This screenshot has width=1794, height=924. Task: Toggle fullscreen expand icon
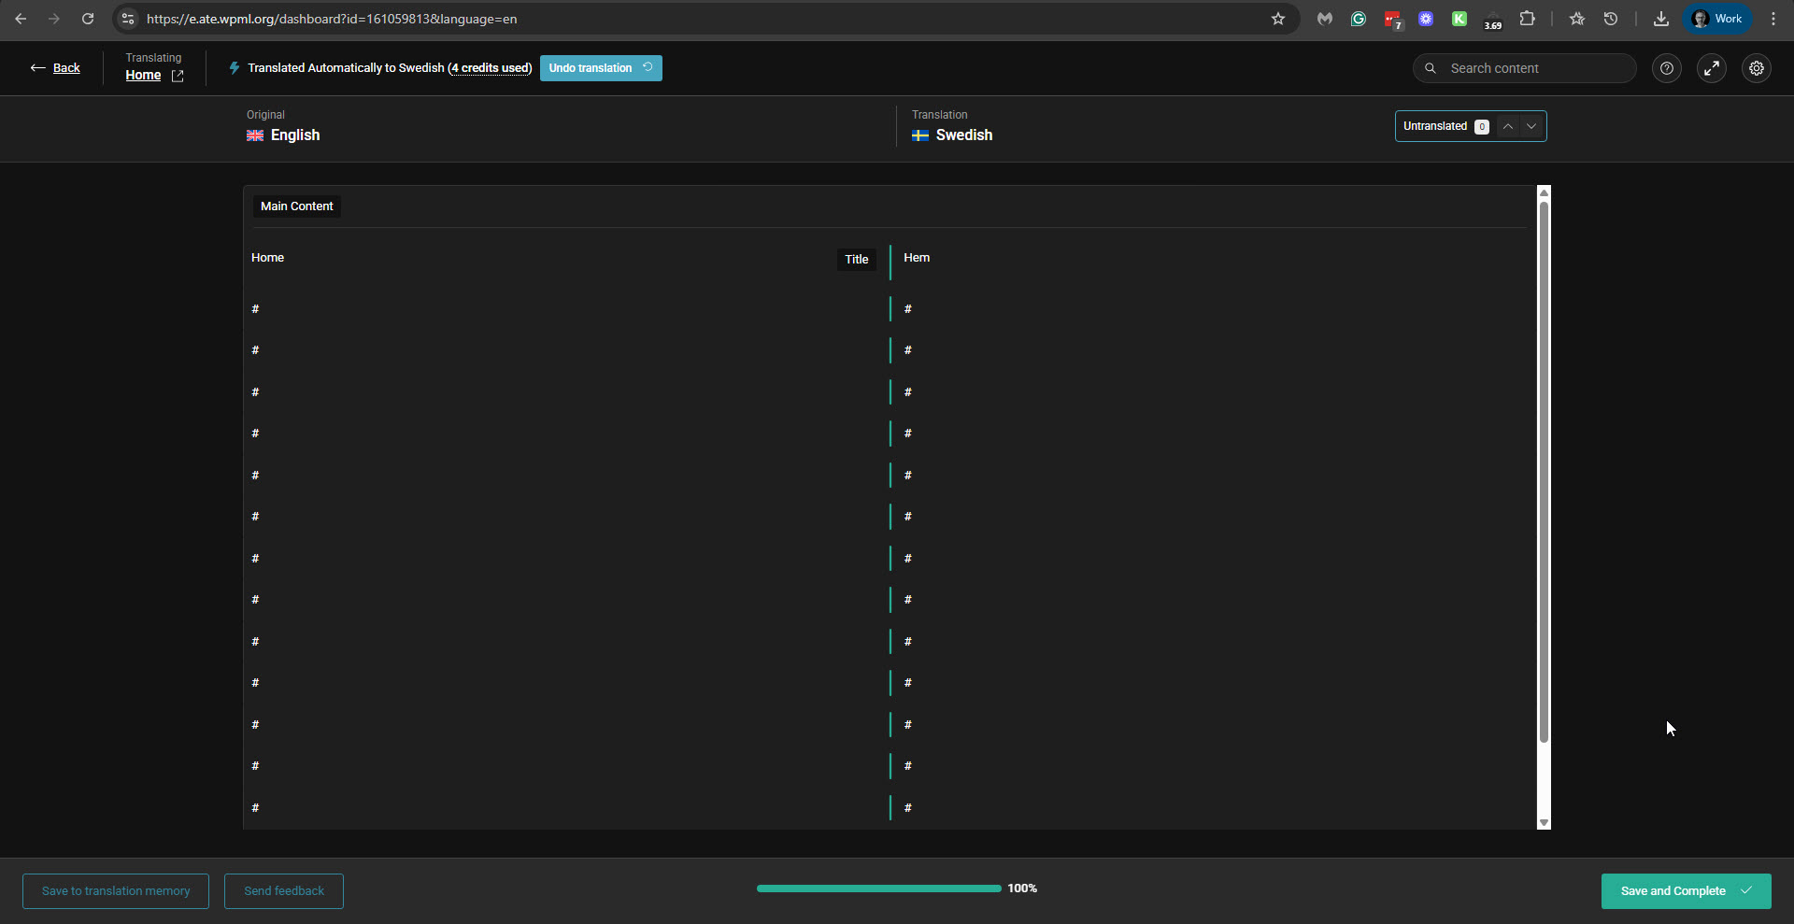(1711, 68)
